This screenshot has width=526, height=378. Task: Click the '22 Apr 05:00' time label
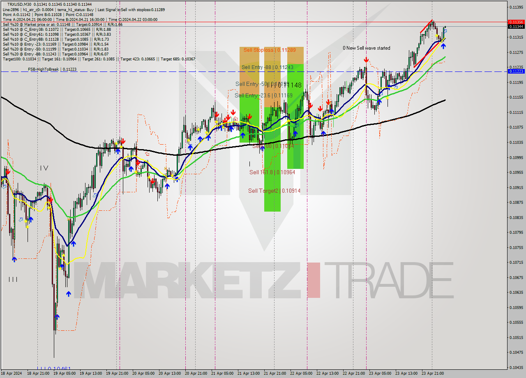pyautogui.click(x=301, y=373)
